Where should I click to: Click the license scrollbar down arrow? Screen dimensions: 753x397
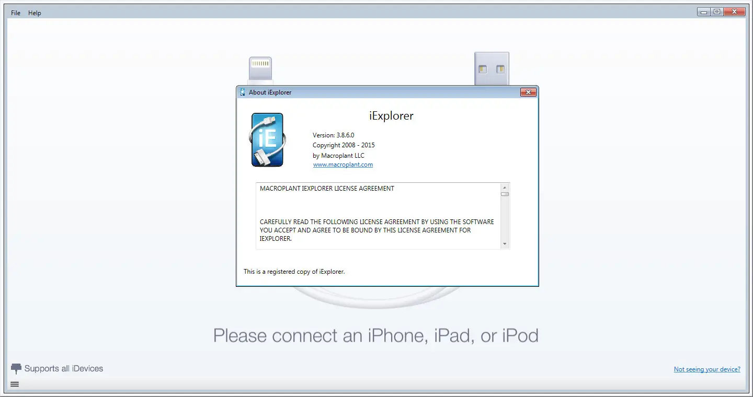[x=505, y=243]
